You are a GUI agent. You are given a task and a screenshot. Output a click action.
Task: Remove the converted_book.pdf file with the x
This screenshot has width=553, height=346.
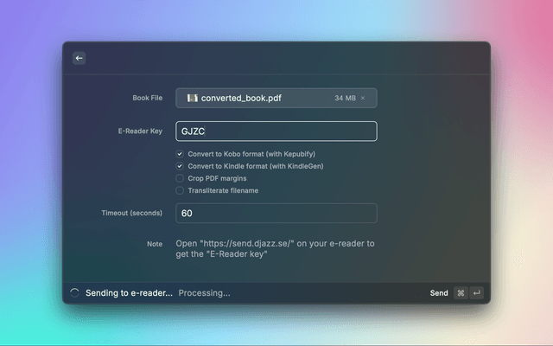pyautogui.click(x=363, y=99)
